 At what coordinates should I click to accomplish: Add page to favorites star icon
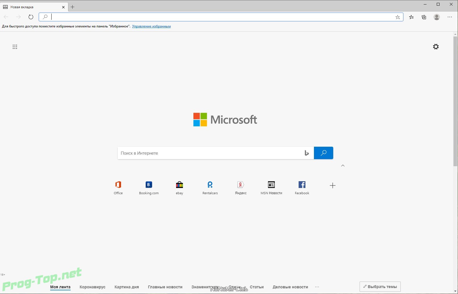coord(398,17)
